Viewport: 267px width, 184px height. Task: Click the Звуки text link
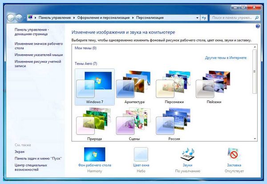(x=187, y=165)
